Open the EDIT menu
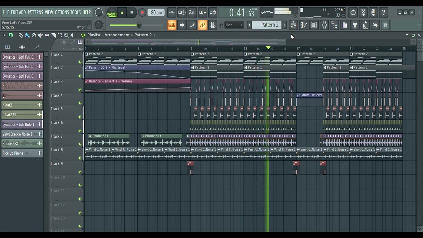This screenshot has height=238, width=423. 14,12
